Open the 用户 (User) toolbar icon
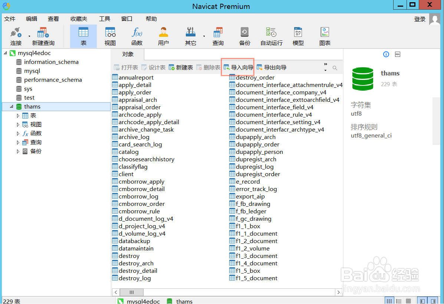Viewport: 444px width, 304px height. 163,36
